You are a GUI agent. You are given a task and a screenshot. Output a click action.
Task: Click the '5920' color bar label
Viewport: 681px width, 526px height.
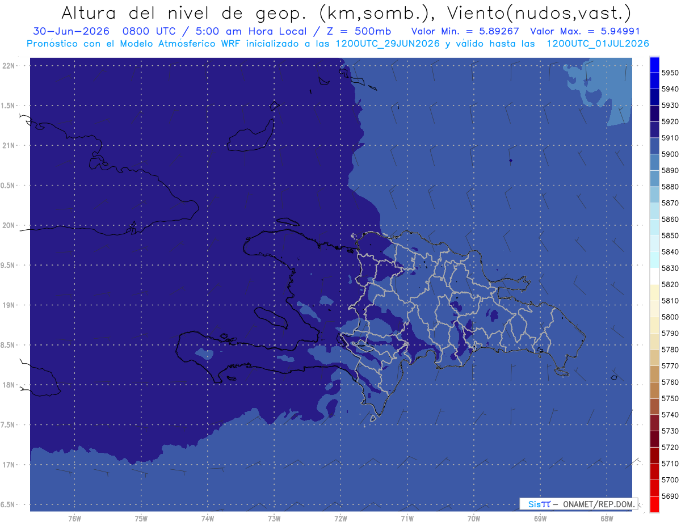tap(670, 121)
